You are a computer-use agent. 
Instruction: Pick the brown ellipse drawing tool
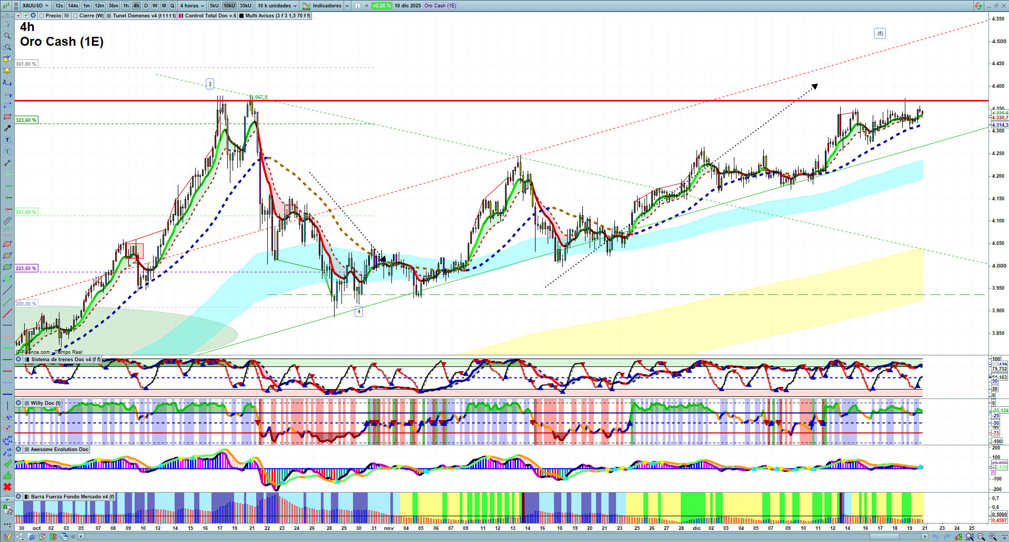pos(7,255)
